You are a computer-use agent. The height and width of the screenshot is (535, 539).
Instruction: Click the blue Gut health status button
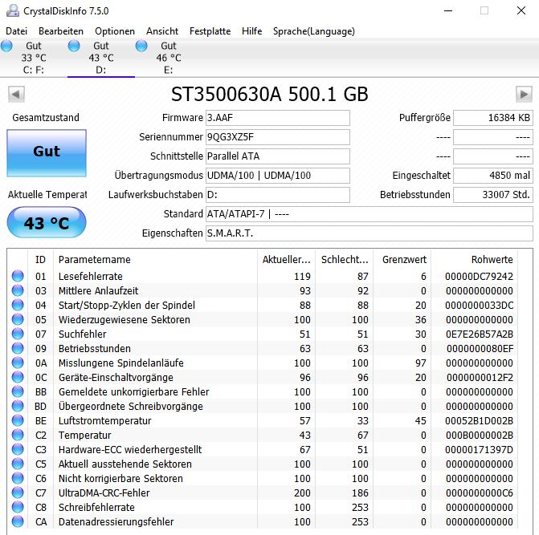click(x=47, y=153)
